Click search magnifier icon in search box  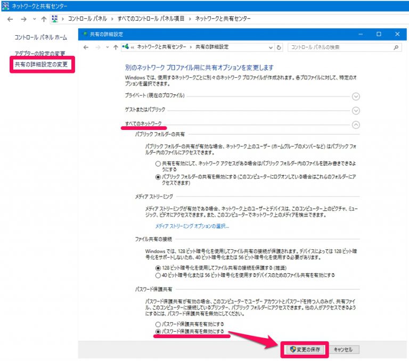pos(396,47)
